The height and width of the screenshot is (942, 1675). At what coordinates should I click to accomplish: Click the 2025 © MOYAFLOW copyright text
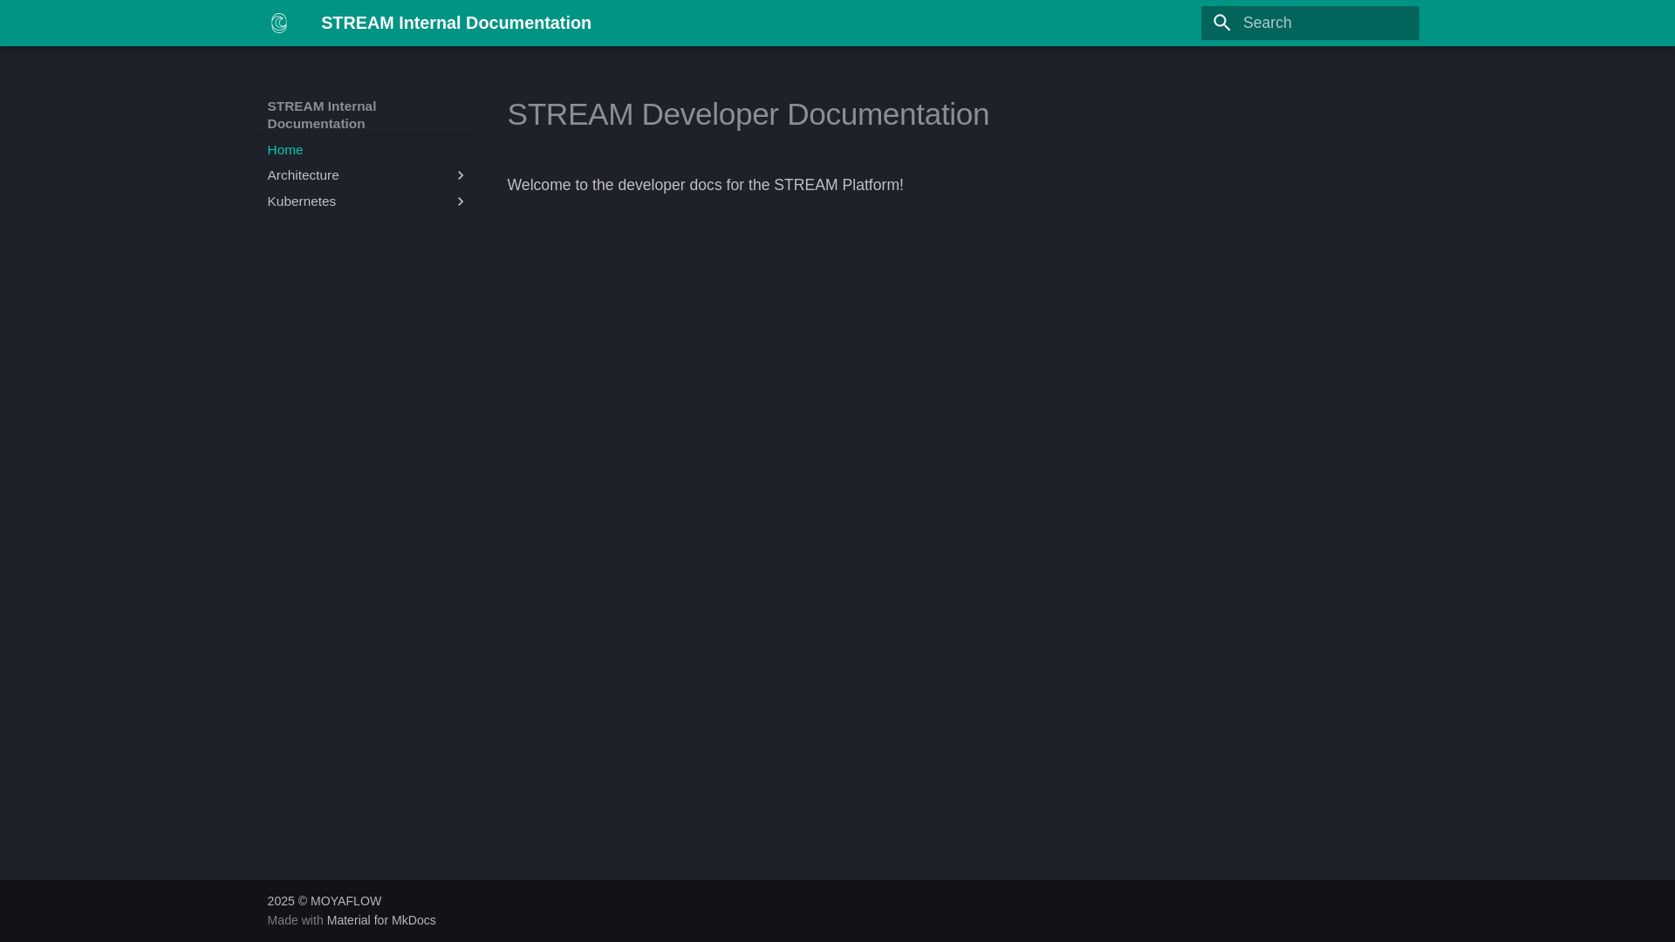325,901
